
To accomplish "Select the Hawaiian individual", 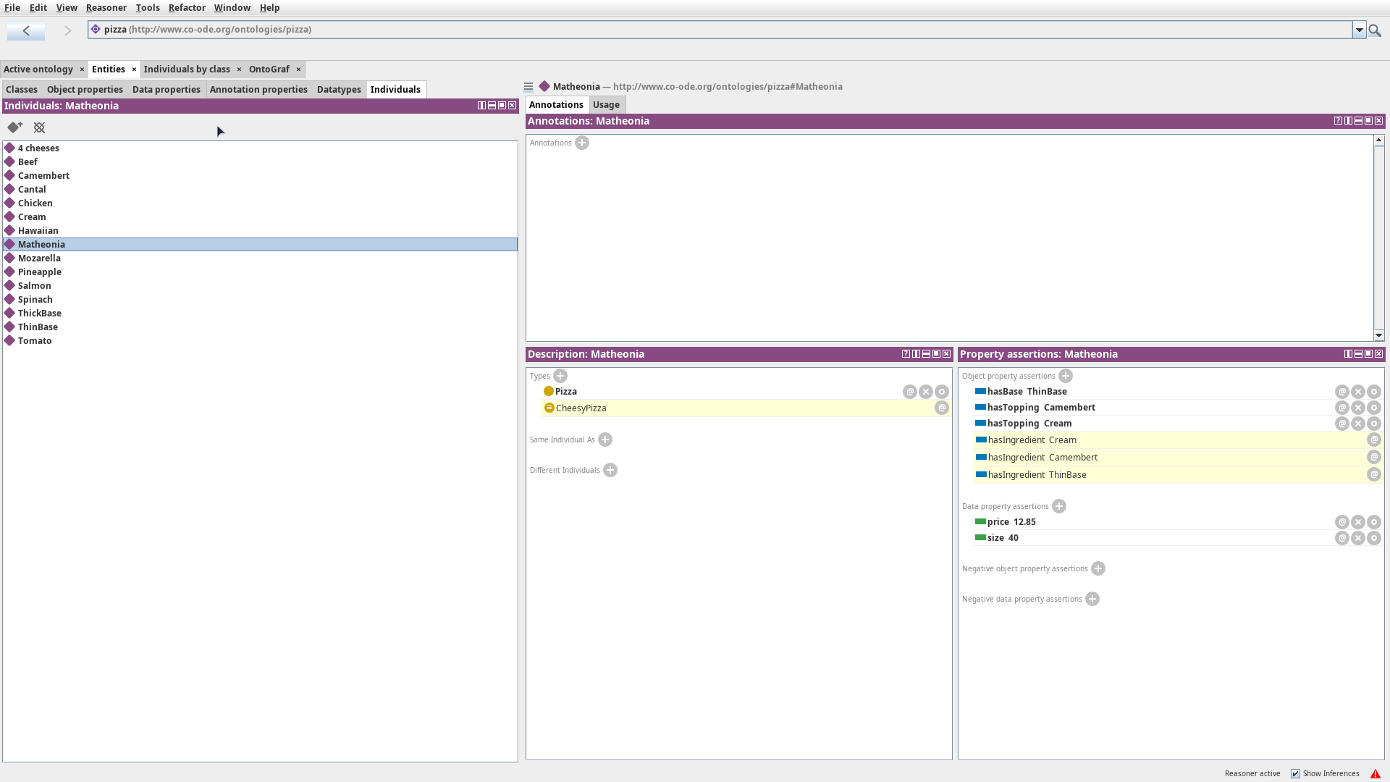I will click(x=38, y=231).
